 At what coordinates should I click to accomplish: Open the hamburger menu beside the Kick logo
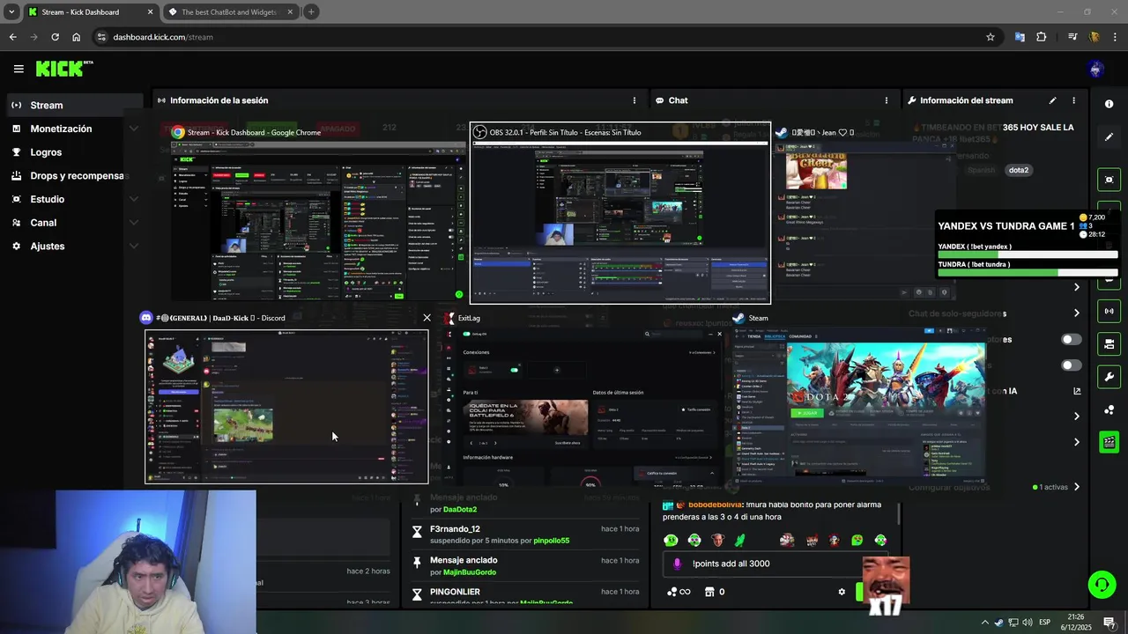(x=19, y=69)
